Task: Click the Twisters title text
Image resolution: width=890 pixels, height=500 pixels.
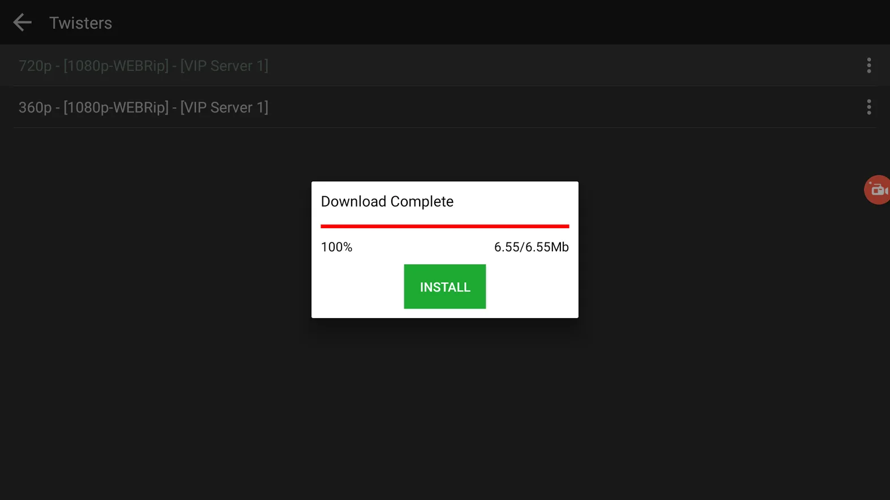Action: tap(80, 23)
